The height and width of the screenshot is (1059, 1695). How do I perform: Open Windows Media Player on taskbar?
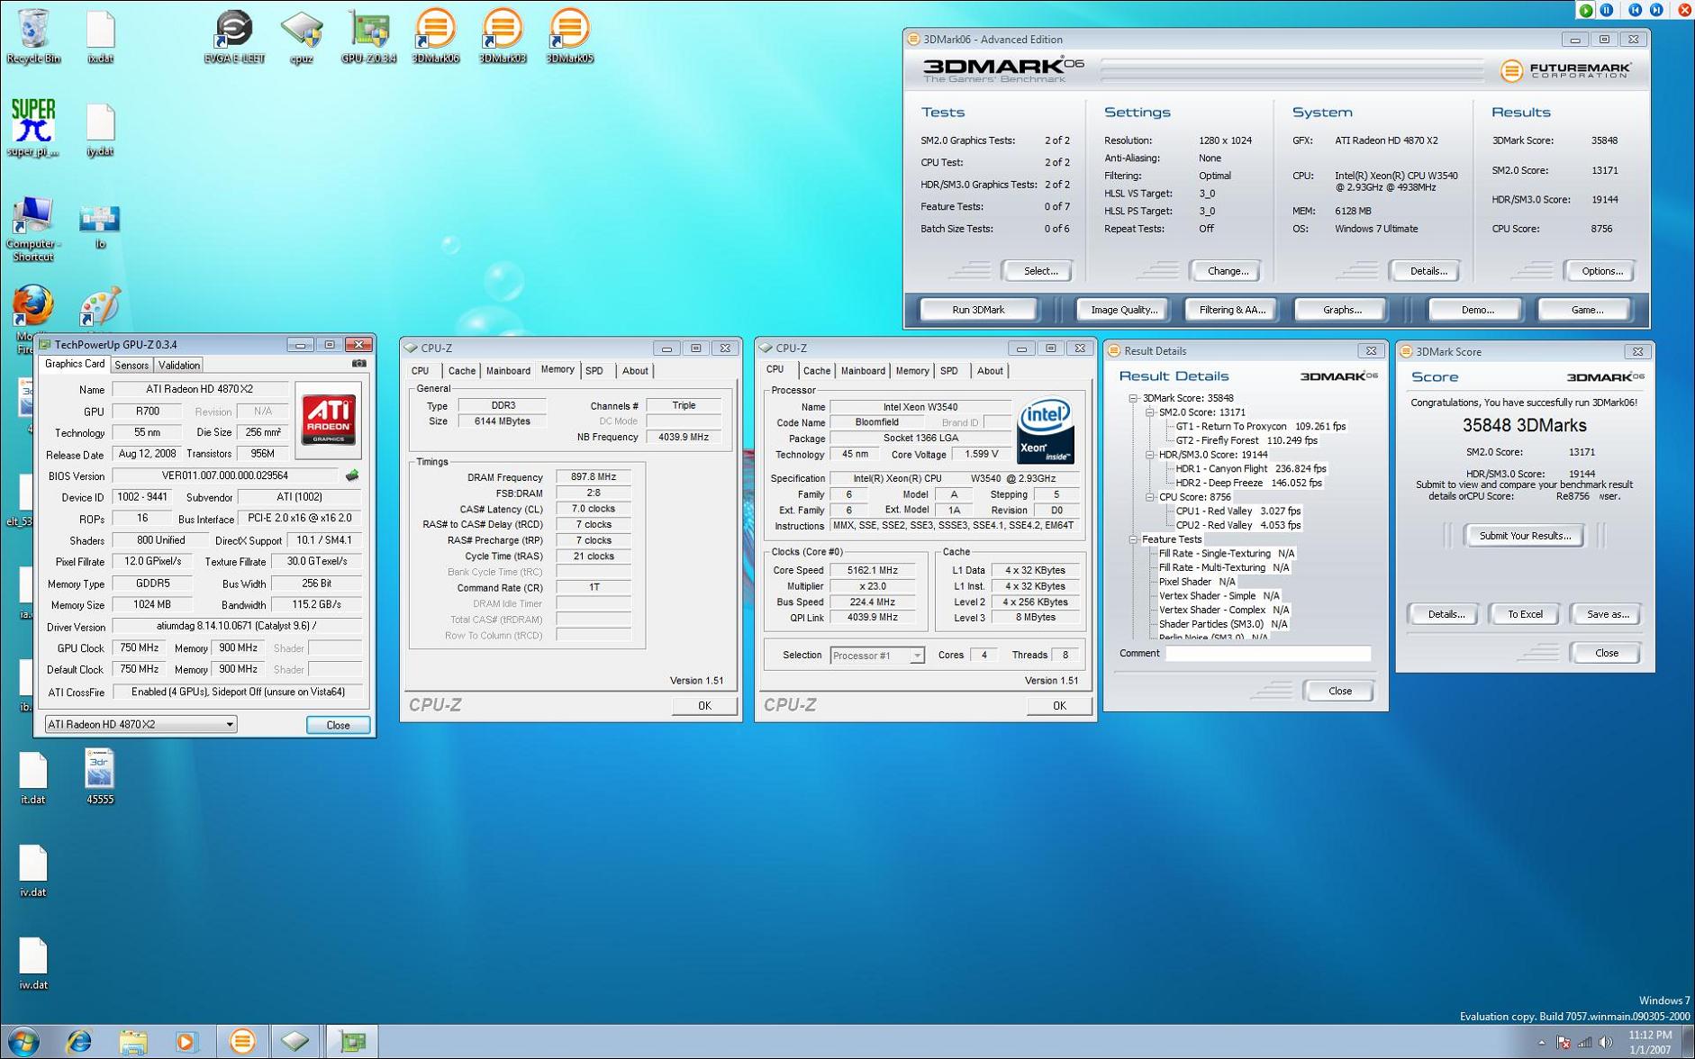(186, 1042)
